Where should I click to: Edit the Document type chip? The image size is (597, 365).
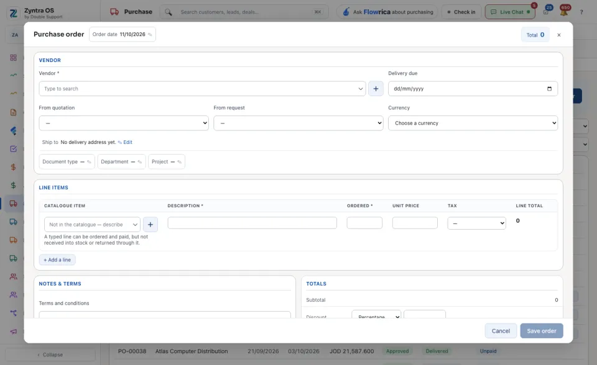(x=67, y=161)
